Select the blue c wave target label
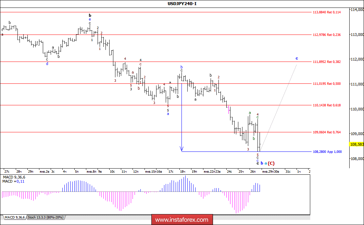Image resolution: width=364 pixels, height=225 pixels. 297,58
